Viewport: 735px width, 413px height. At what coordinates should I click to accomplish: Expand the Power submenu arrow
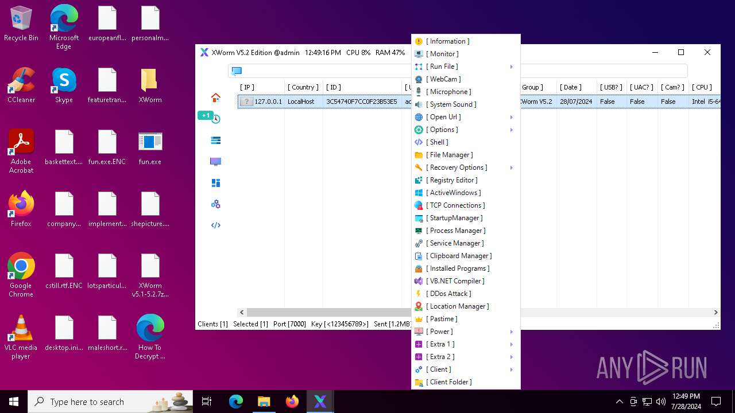(x=511, y=332)
